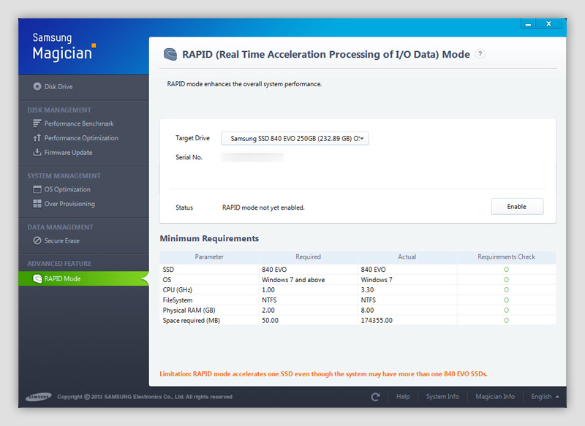Screen dimensions: 585x426
Task: Click the RAPID header disk icon
Action: click(x=170, y=54)
